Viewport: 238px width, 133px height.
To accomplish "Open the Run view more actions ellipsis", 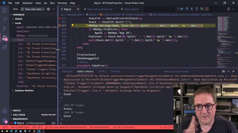I will point(54,9).
